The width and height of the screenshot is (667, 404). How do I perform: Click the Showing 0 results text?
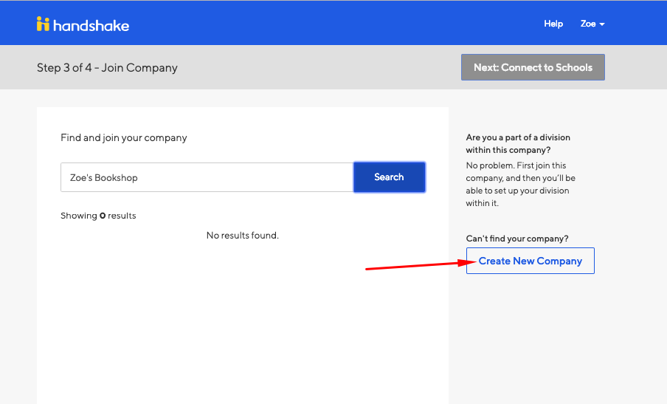tap(98, 216)
